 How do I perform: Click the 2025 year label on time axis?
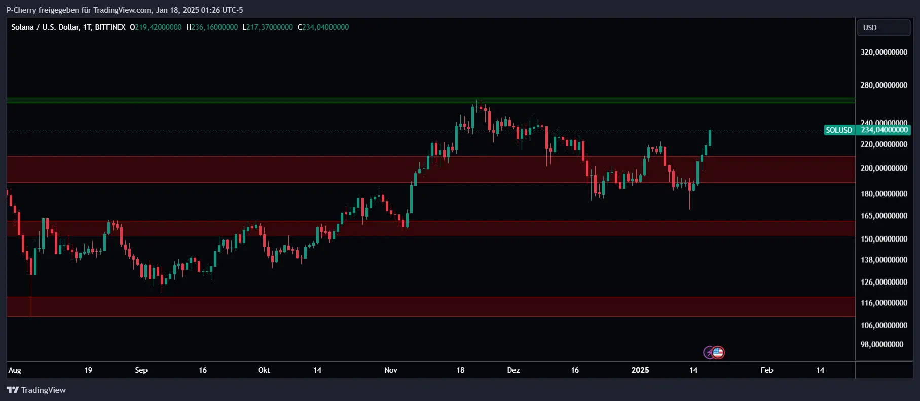coord(640,370)
